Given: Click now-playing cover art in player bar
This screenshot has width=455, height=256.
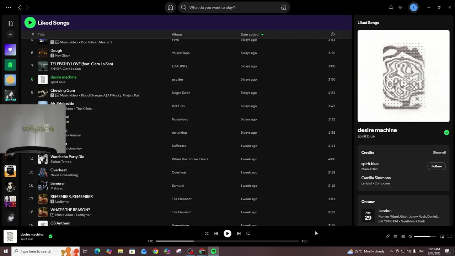Looking at the screenshot, I should (x=10, y=236).
